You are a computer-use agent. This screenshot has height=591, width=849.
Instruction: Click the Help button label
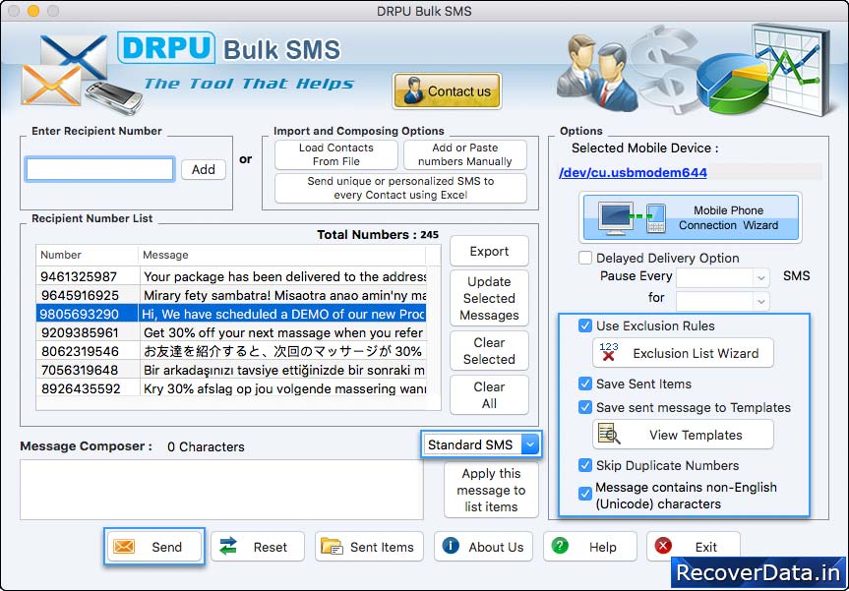click(x=603, y=547)
